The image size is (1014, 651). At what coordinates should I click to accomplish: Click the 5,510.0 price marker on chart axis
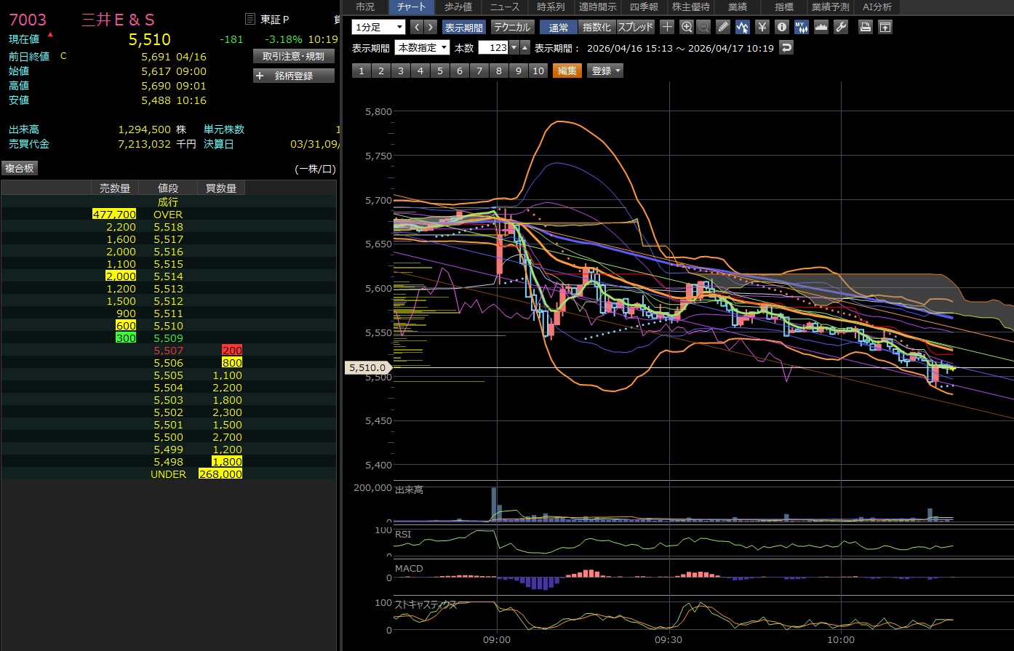pyautogui.click(x=367, y=368)
